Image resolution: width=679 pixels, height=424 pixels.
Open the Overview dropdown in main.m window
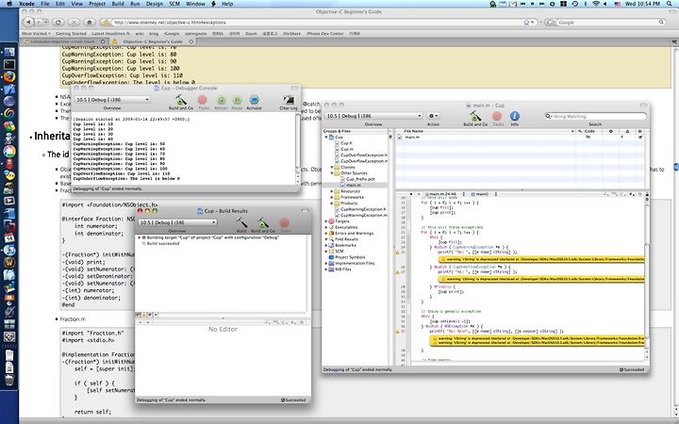click(373, 116)
